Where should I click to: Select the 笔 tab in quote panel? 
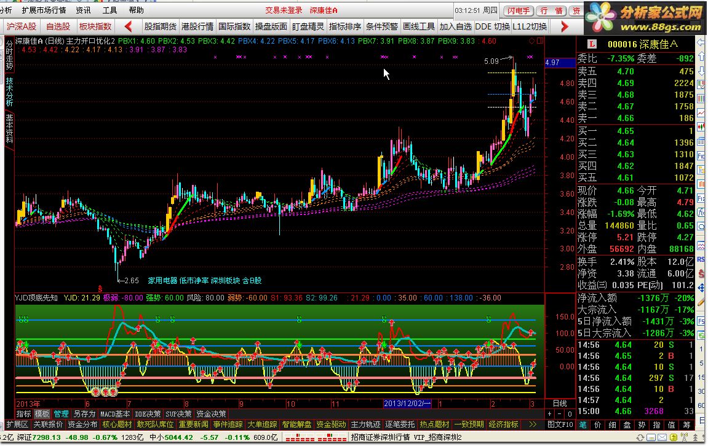coord(583,424)
